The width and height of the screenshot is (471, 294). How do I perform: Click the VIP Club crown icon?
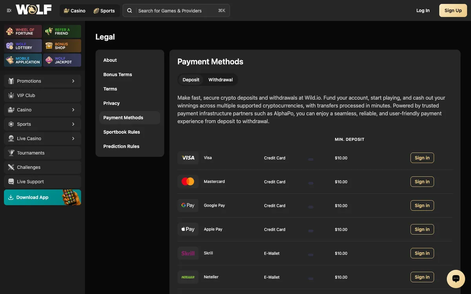pyautogui.click(x=11, y=95)
